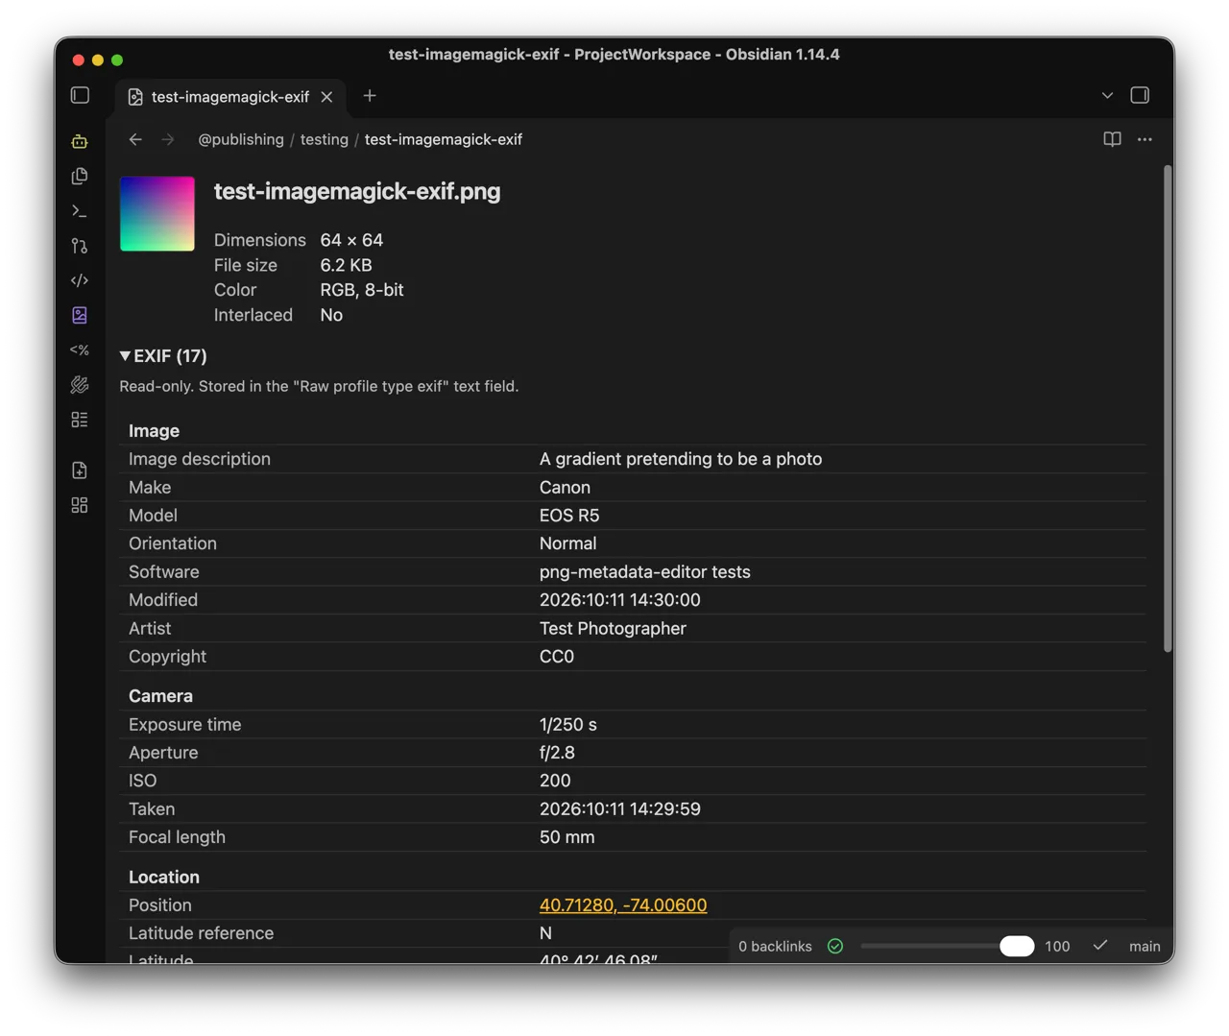Click the 'f/2.8' aperture value
The height and width of the screenshot is (1036, 1229).
click(x=557, y=752)
